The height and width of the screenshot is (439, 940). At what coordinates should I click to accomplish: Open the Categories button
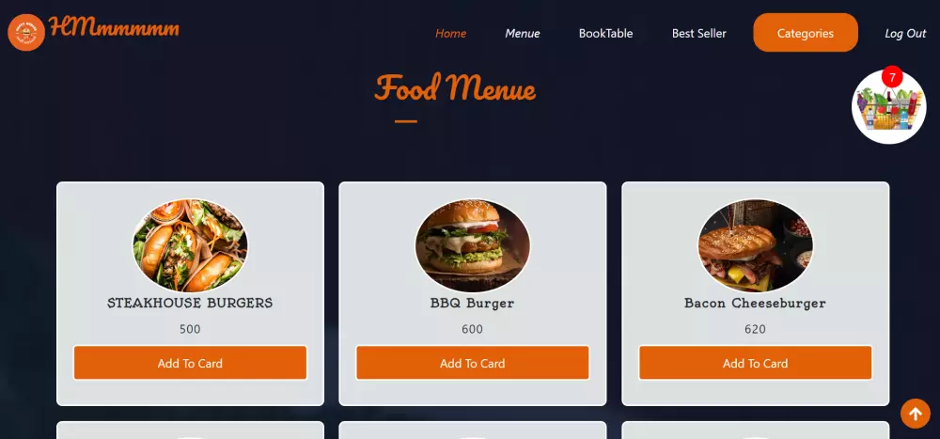pyautogui.click(x=806, y=33)
